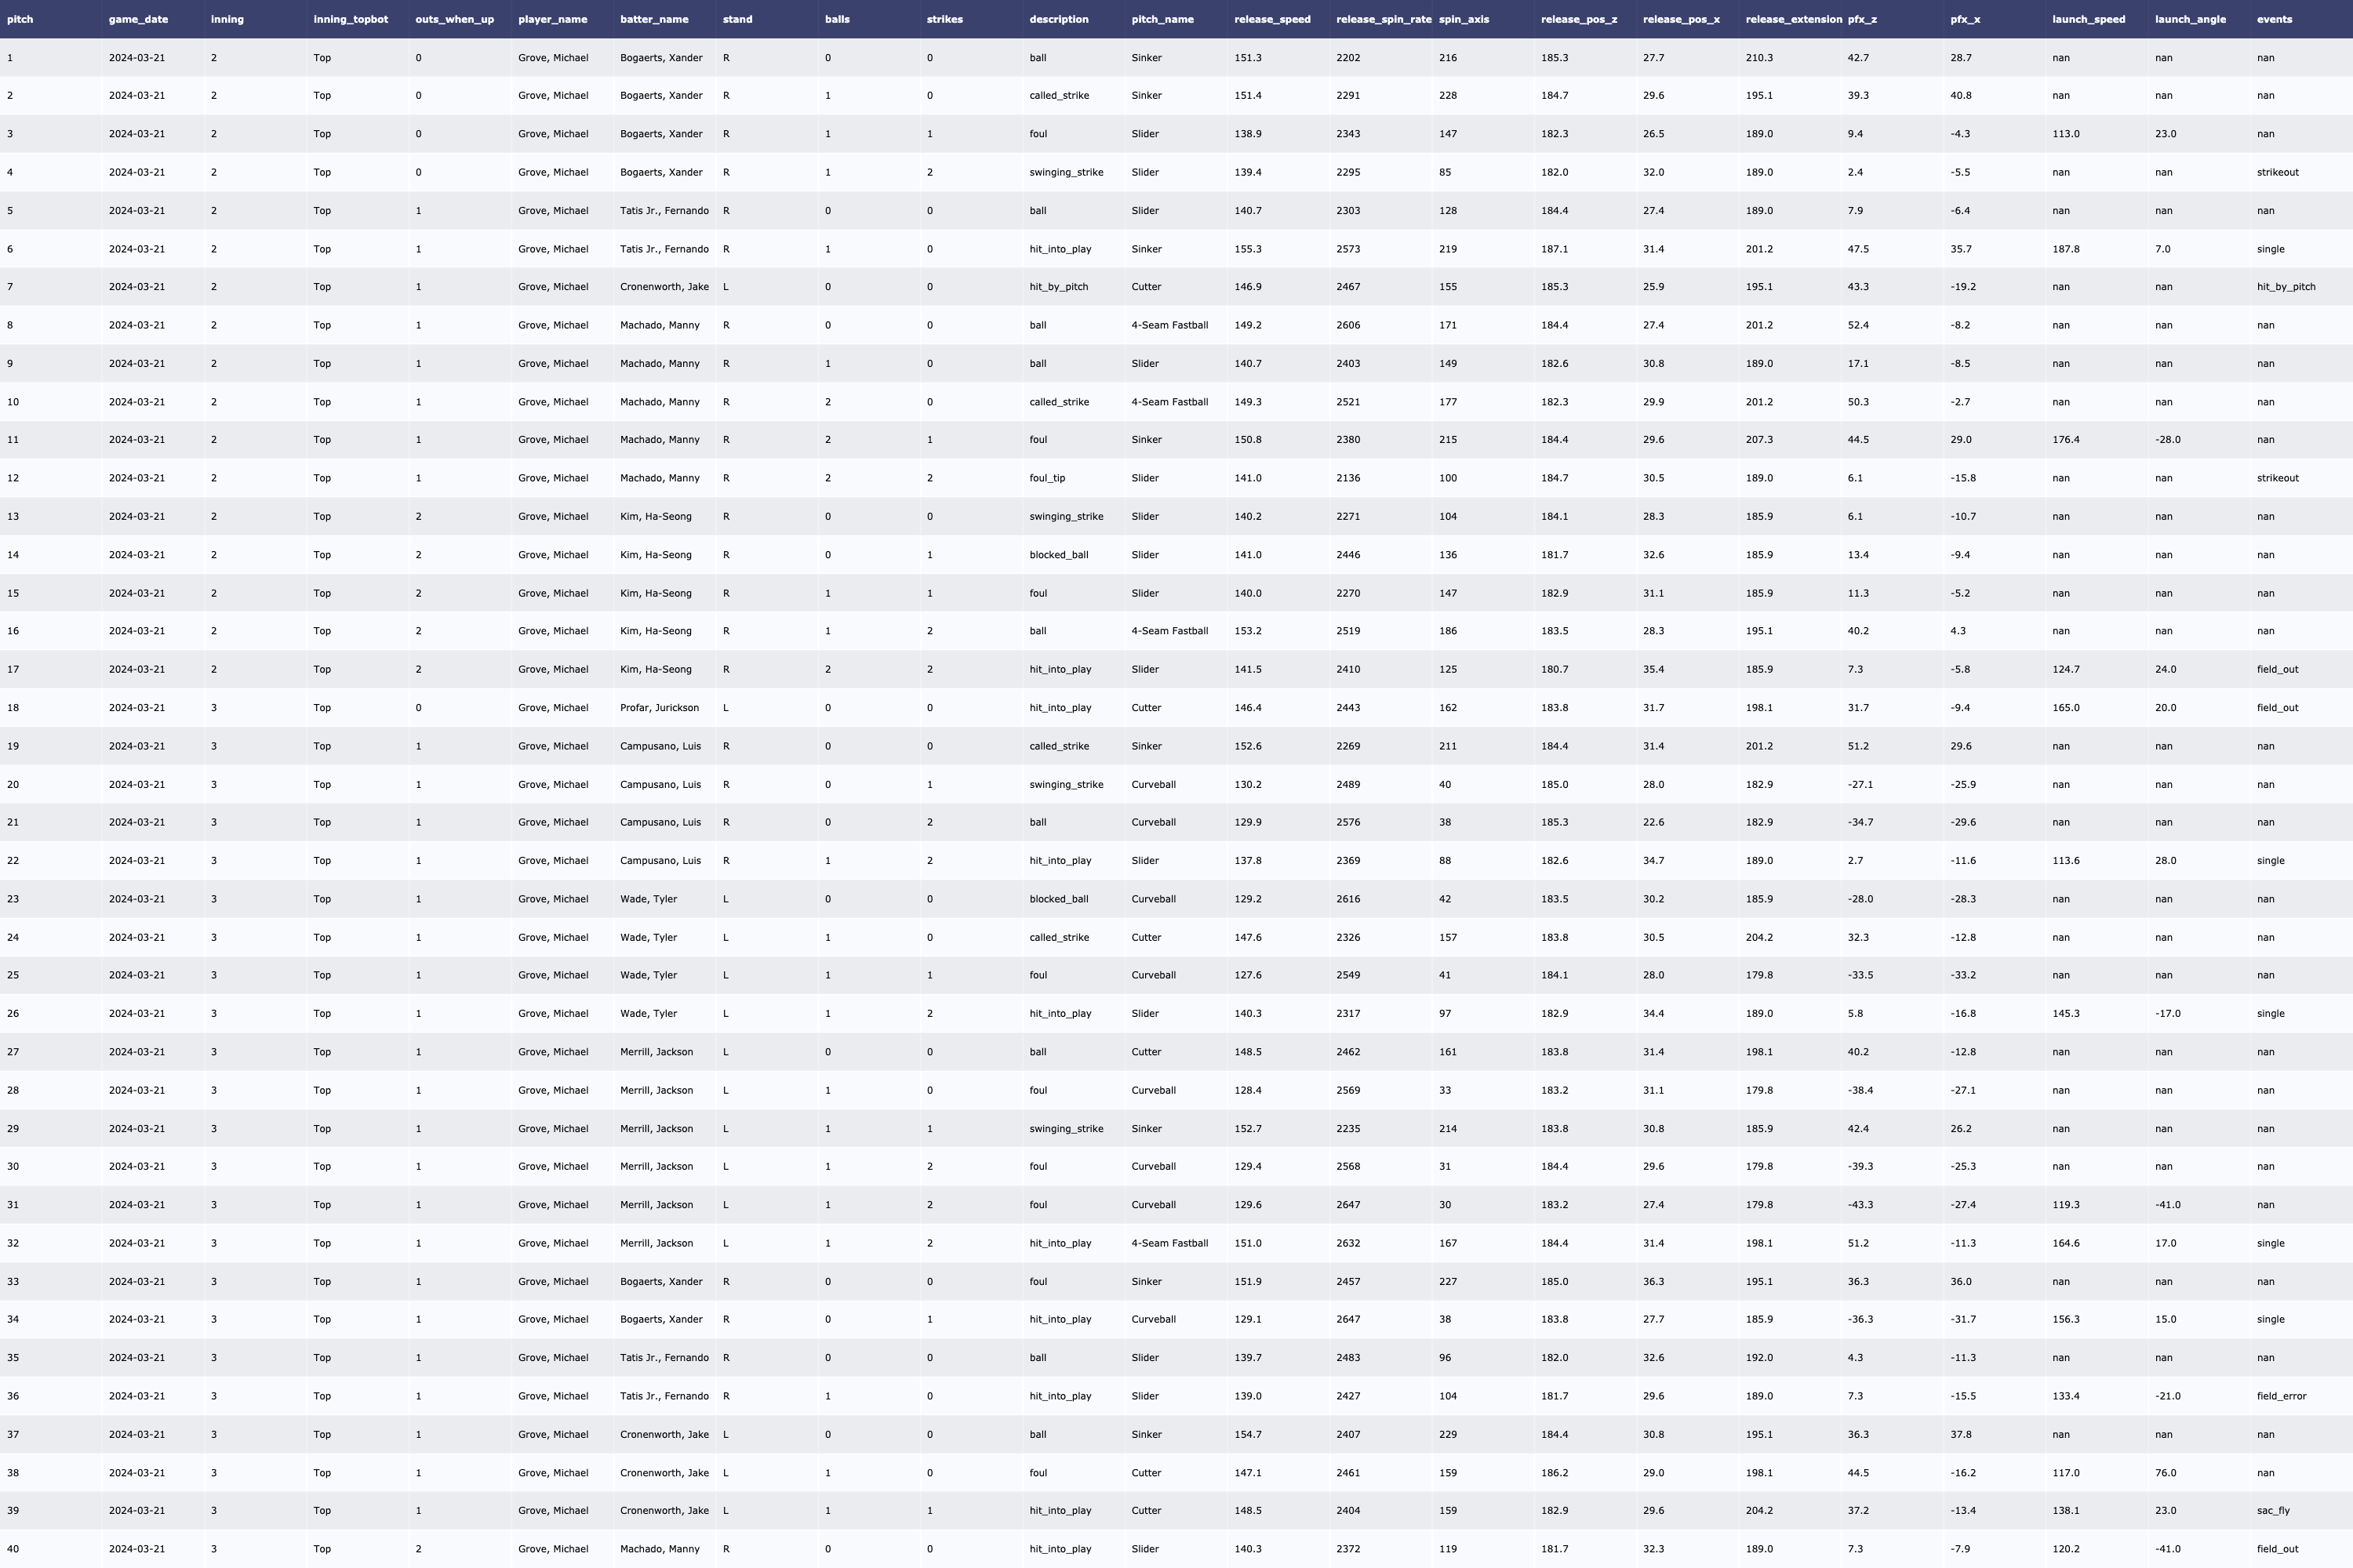Select row 32 4-Seam Fastball pitch cell
Viewport: 2353px width, 1568px height.
click(1169, 1243)
